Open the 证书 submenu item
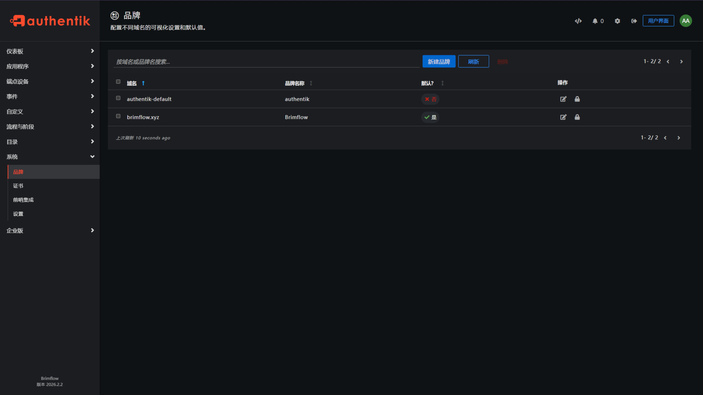 (x=18, y=186)
